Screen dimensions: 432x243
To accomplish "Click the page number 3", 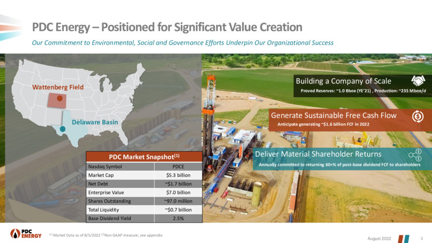I will coord(422,239).
